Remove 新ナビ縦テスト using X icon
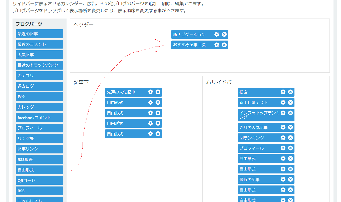 click(x=290, y=102)
